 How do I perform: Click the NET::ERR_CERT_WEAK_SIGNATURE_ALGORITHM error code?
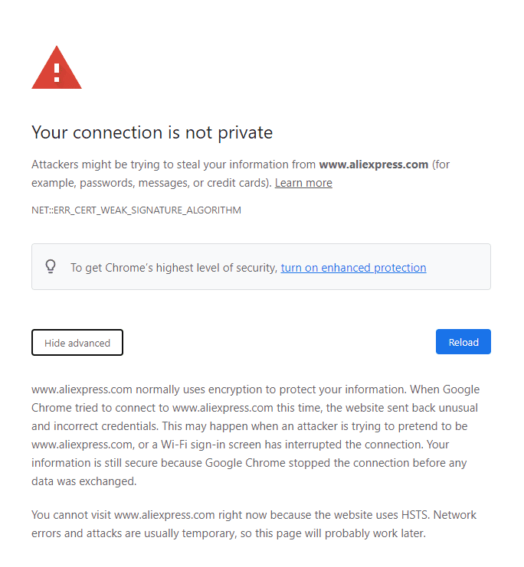[136, 210]
